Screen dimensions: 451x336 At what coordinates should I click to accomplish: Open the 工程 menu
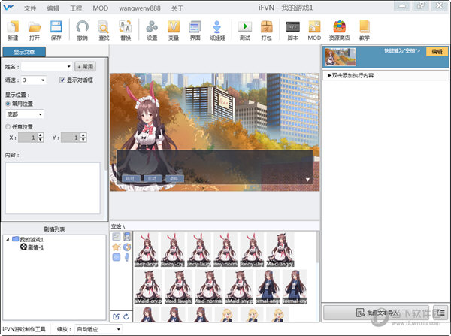click(76, 8)
